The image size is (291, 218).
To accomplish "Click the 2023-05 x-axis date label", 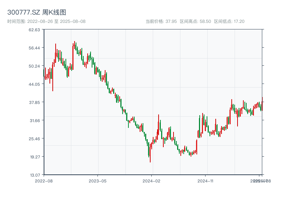I will coord(97,181).
